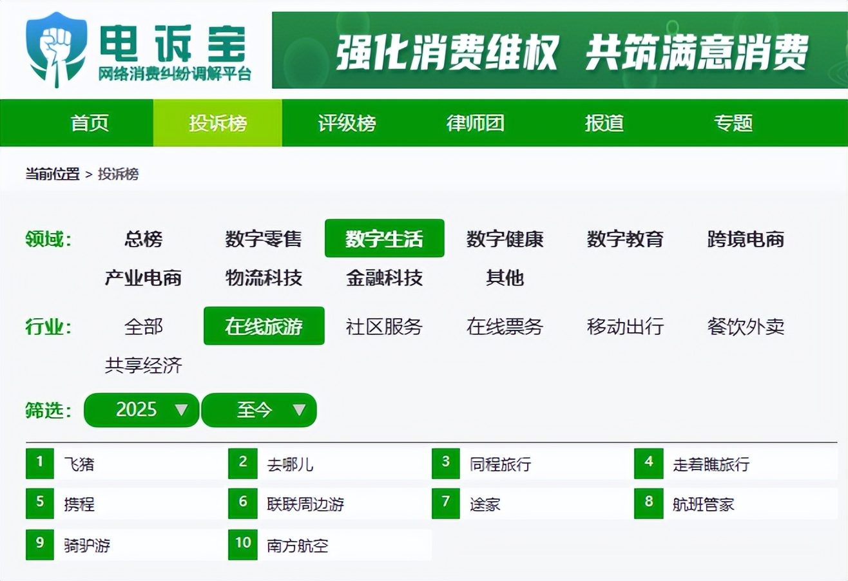Select the 跨境电商 domain
Image resolution: width=848 pixels, height=581 pixels.
(746, 239)
